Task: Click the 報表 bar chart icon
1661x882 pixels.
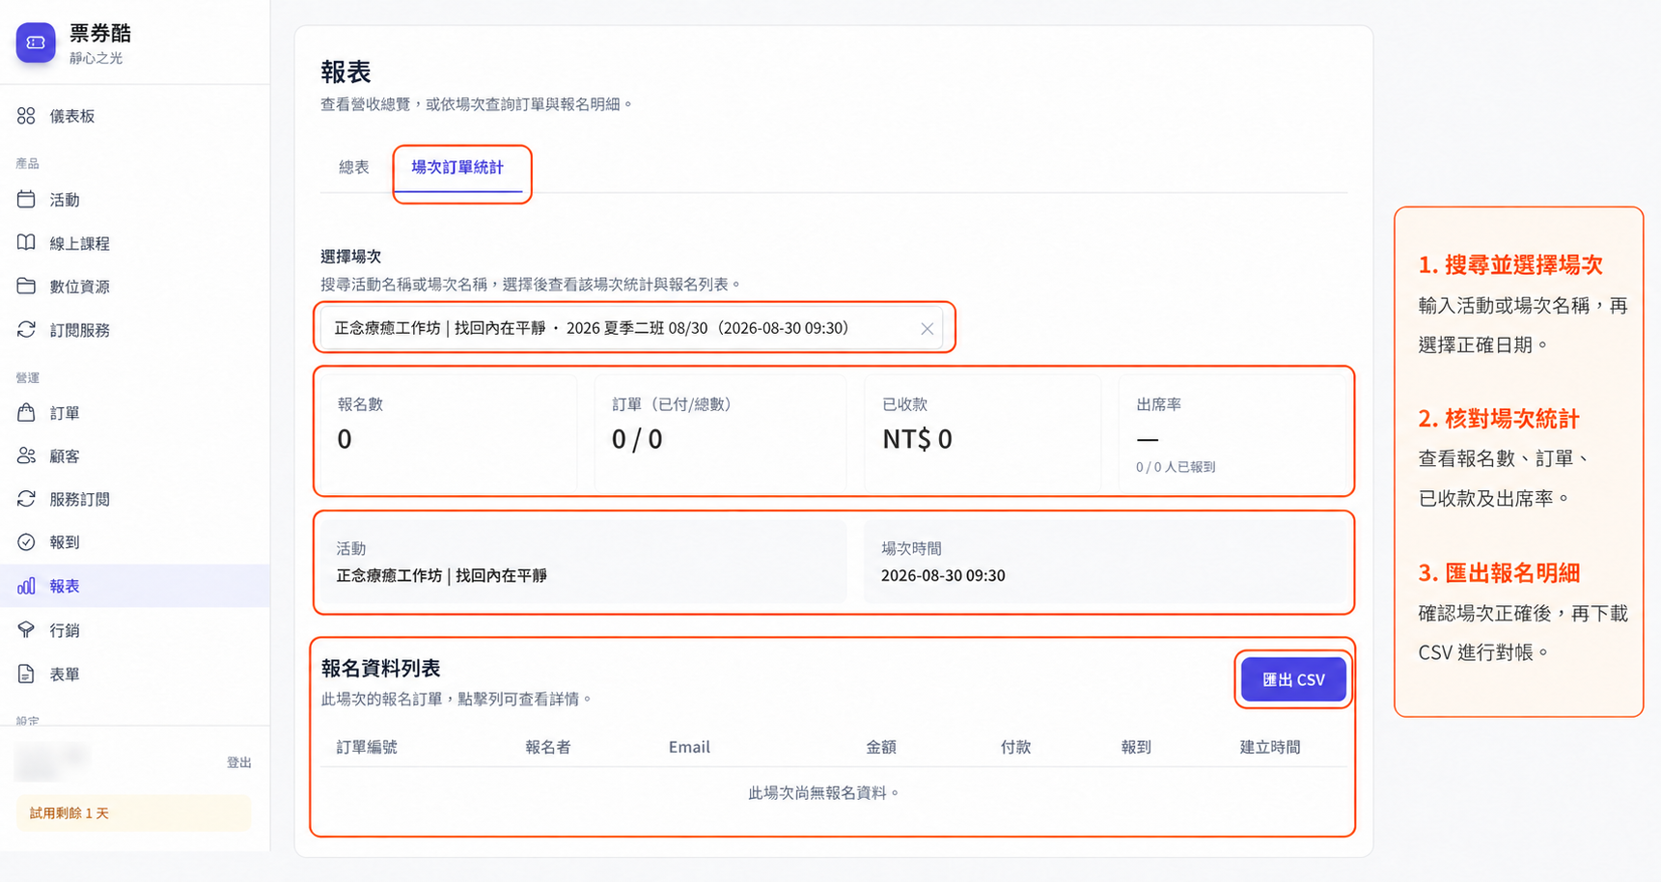Action: pos(26,586)
